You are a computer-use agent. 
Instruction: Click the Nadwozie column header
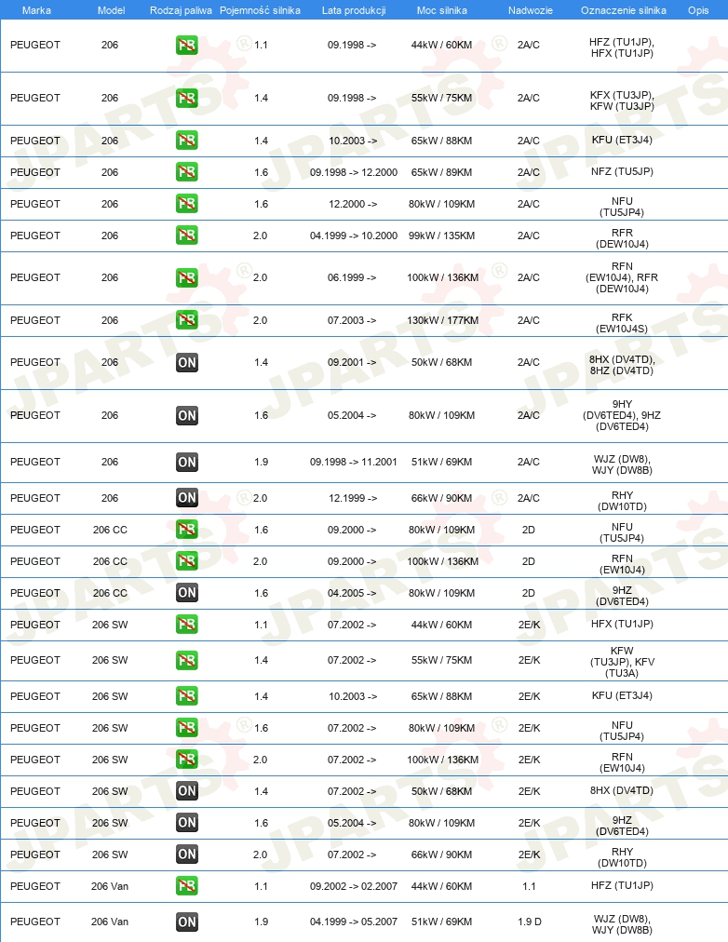click(x=531, y=10)
